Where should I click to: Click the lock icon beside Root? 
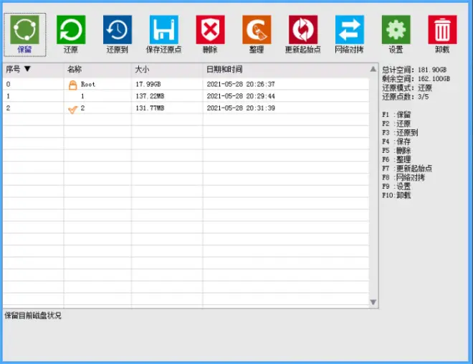[72, 85]
